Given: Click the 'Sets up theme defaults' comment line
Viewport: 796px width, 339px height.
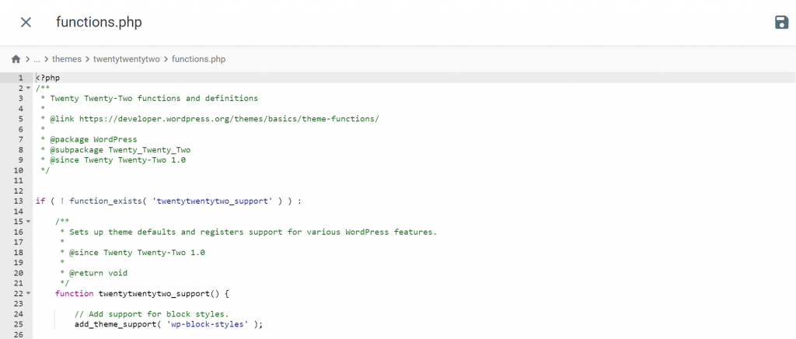Looking at the screenshot, I should click(x=253, y=232).
